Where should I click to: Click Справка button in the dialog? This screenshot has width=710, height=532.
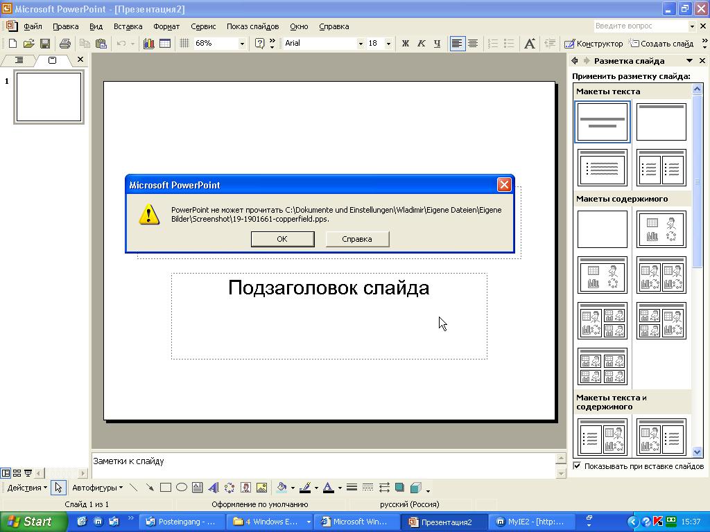357,239
